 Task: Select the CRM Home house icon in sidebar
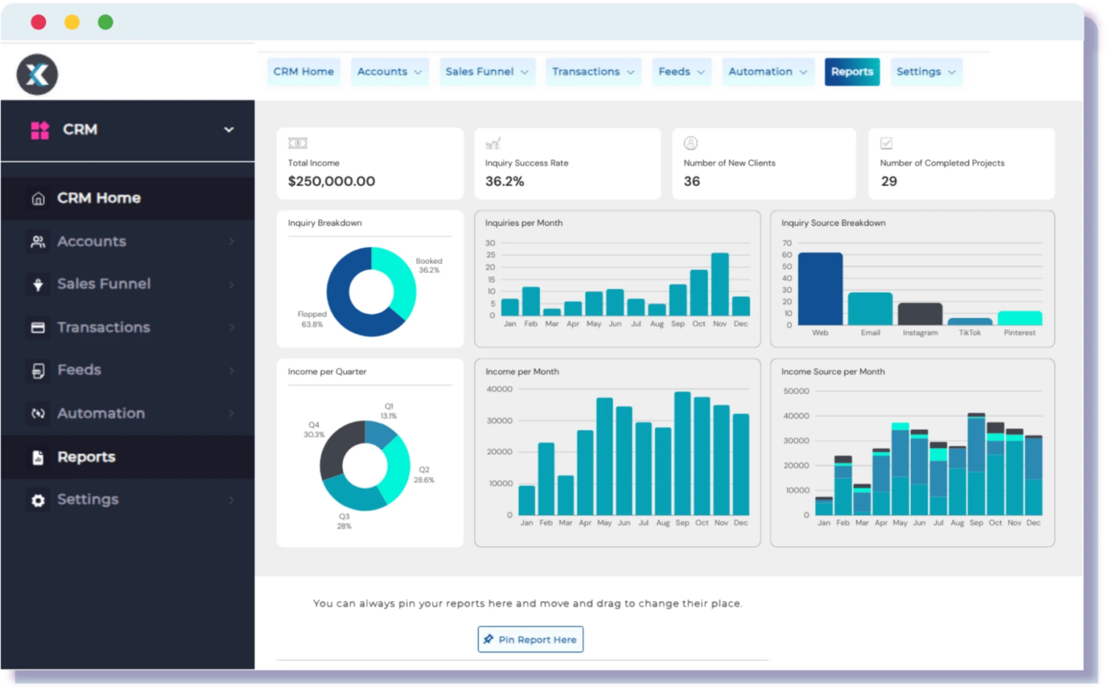pos(38,198)
